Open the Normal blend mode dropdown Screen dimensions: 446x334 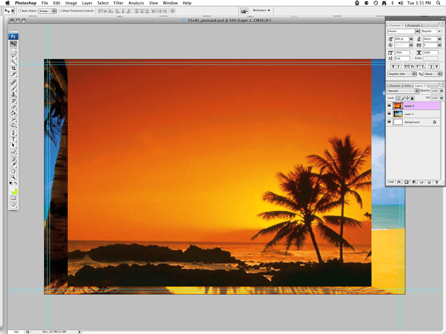click(417, 91)
